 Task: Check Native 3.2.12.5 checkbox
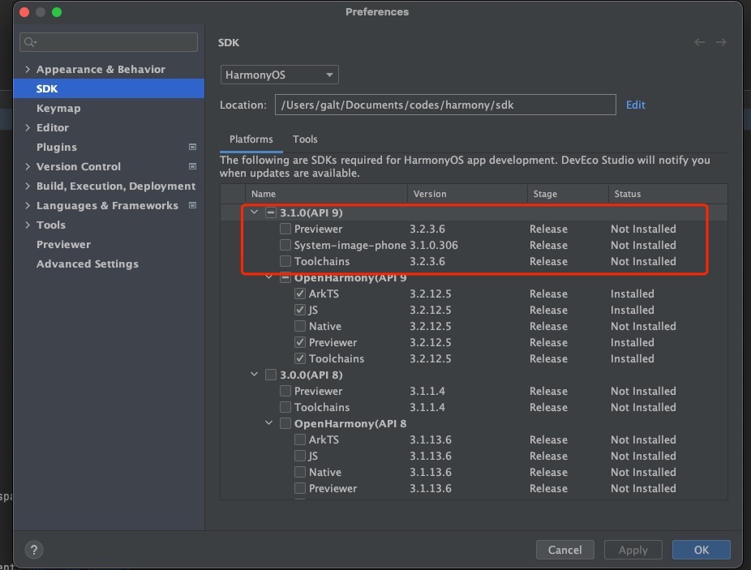[300, 326]
